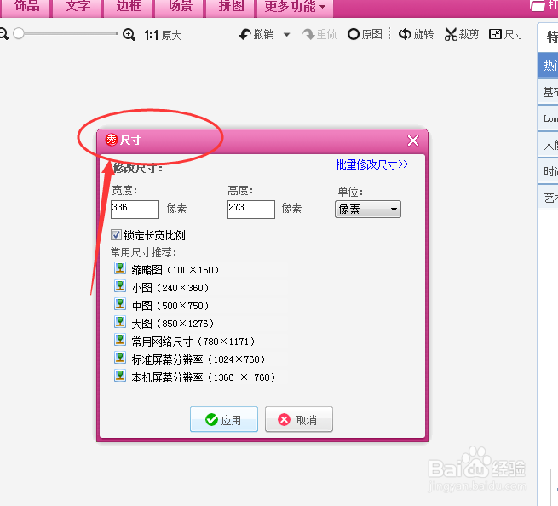Image resolution: width=558 pixels, height=506 pixels.
Task: Click the Undo (撤销) arrow icon
Action: point(244,35)
